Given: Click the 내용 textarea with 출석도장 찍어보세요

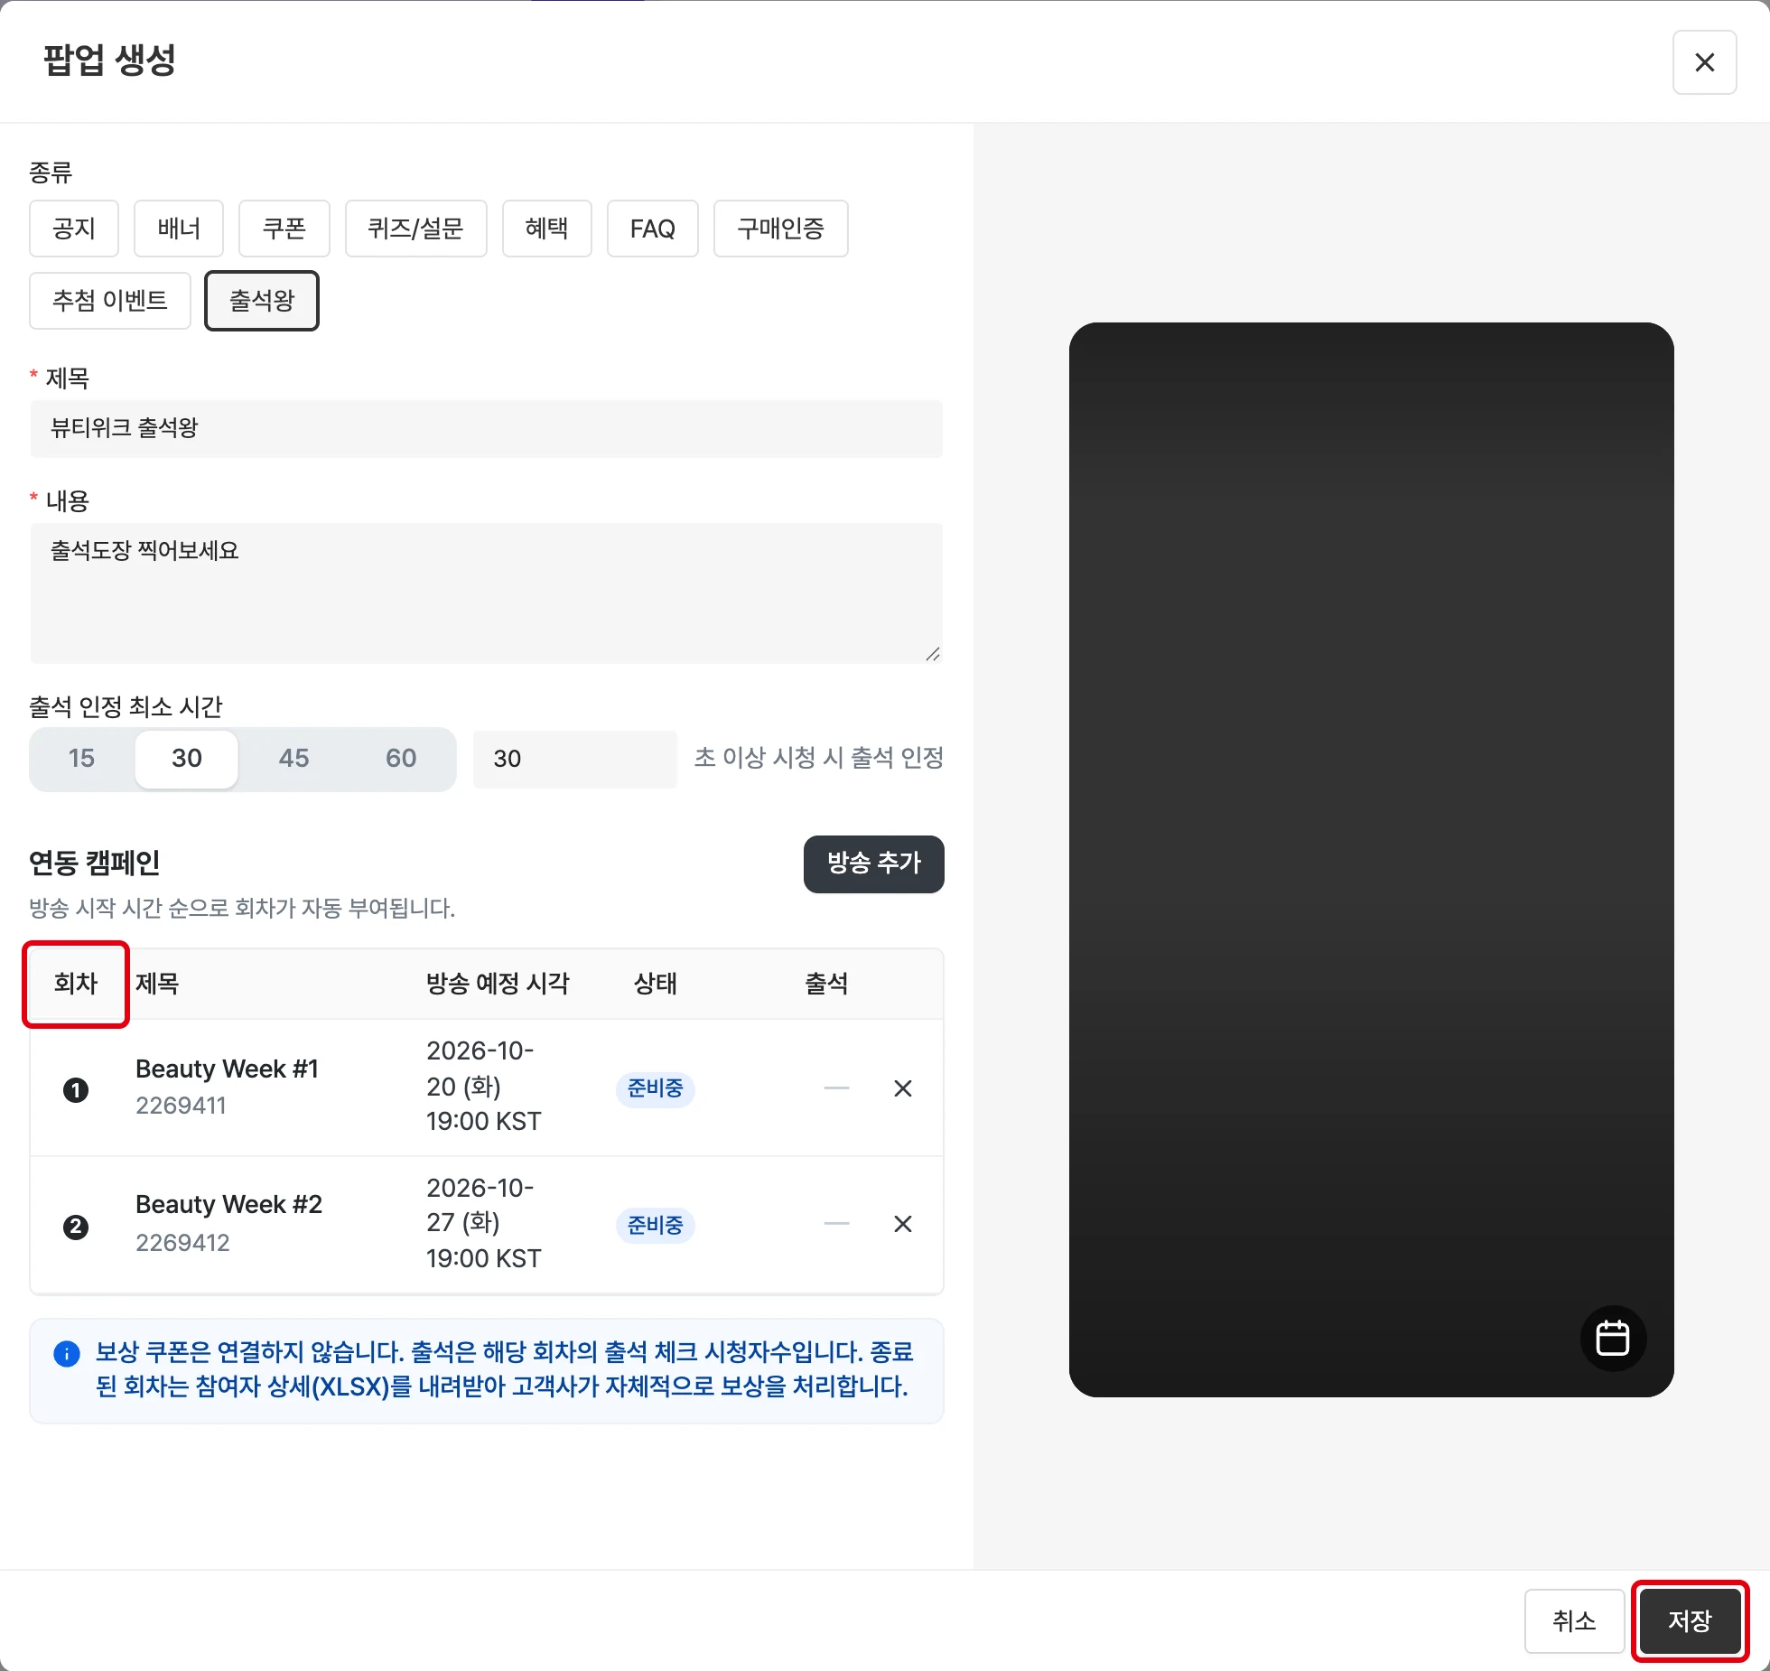Looking at the screenshot, I should 487,593.
